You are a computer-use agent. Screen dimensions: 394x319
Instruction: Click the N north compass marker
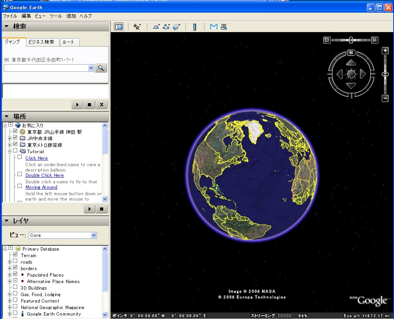(x=351, y=52)
